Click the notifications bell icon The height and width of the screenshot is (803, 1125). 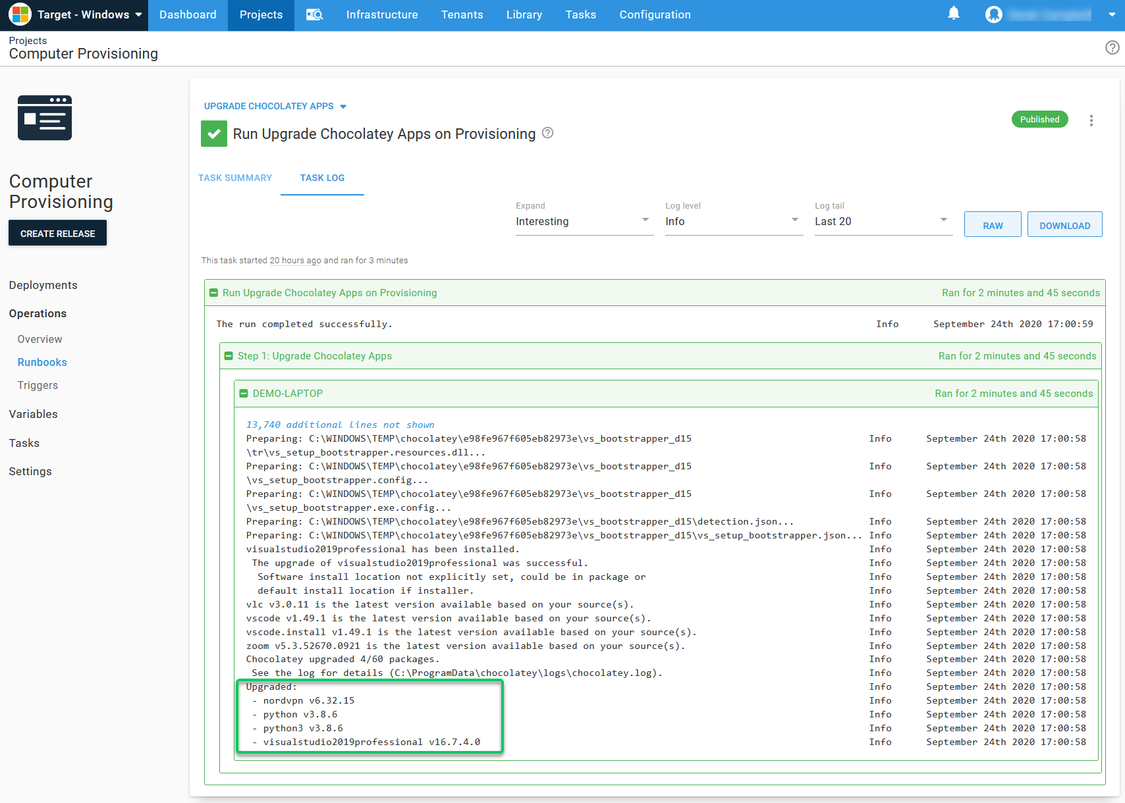click(953, 14)
